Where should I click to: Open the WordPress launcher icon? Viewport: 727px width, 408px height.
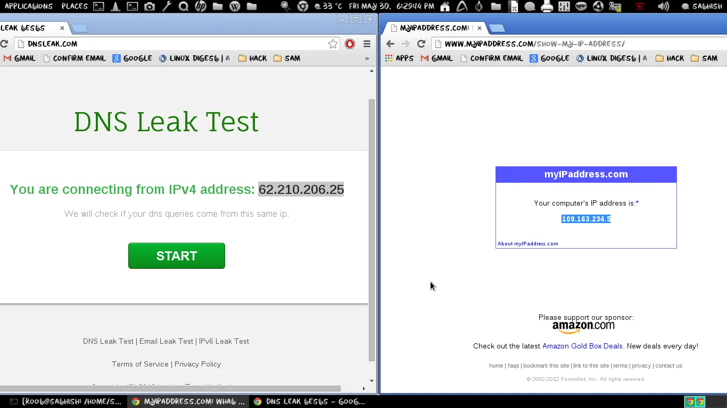(235, 6)
